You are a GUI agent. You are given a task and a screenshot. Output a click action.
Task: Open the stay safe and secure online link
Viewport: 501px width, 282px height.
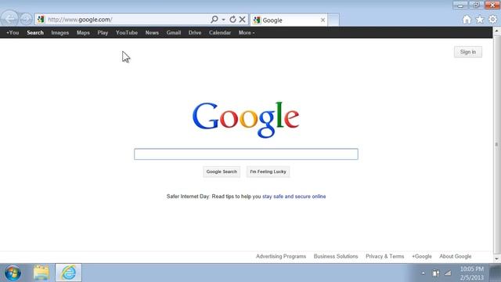pos(294,197)
